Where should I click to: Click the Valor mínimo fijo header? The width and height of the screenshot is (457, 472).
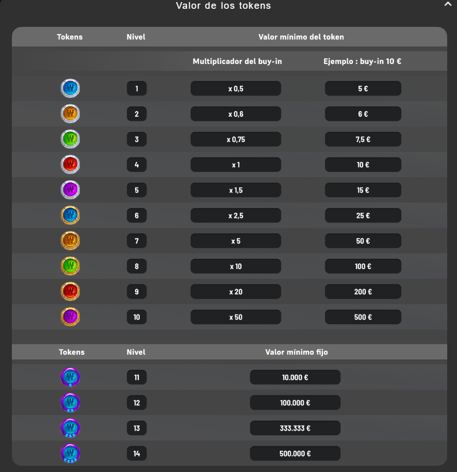point(297,352)
